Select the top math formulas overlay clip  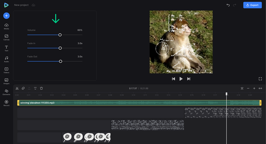223,113
